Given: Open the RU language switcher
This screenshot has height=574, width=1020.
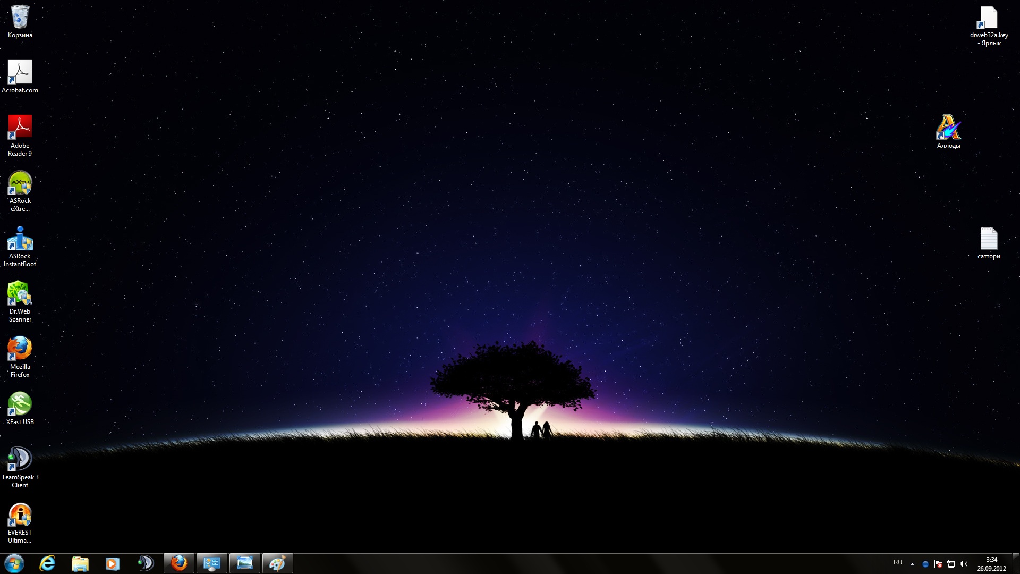Looking at the screenshot, I should pos(898,562).
